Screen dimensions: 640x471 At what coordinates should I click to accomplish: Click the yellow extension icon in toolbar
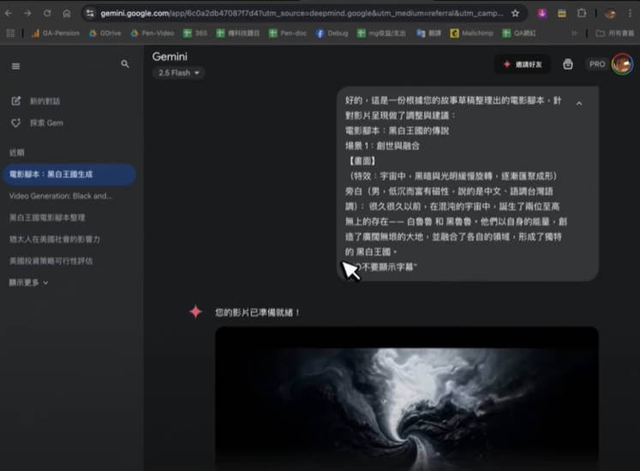click(x=562, y=14)
